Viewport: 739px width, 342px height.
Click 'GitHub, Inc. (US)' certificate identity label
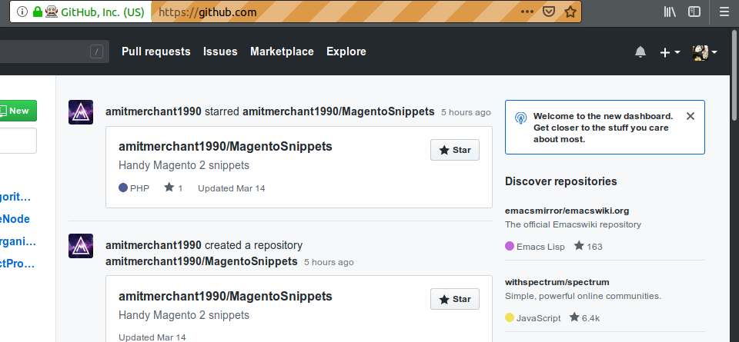point(102,12)
